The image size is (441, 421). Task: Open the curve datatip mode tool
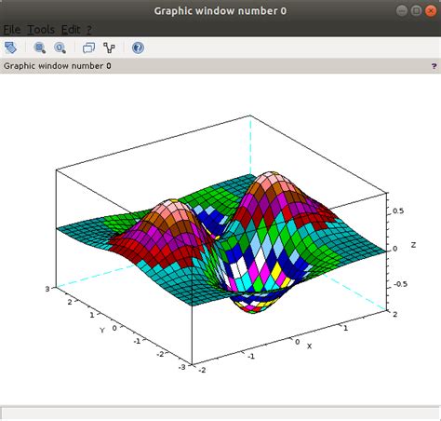click(109, 48)
